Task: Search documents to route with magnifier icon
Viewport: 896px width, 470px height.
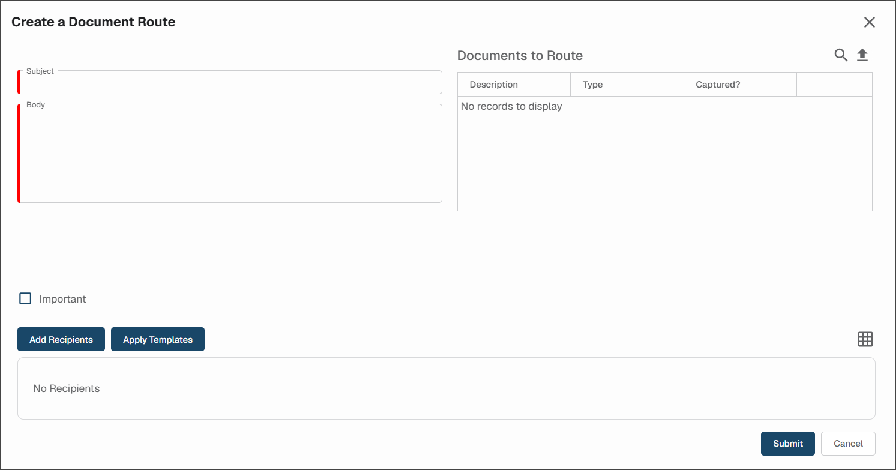Action: (x=841, y=55)
